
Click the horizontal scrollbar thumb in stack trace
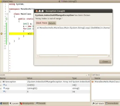click(58, 56)
